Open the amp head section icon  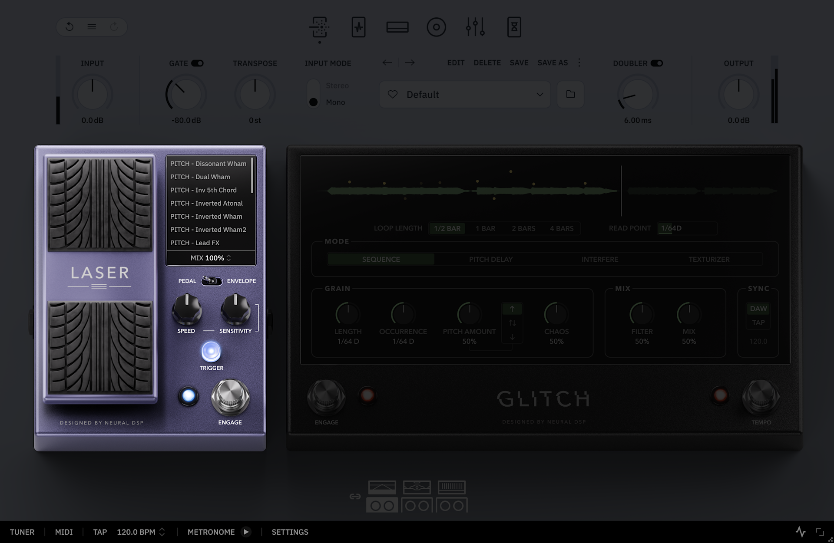click(397, 27)
